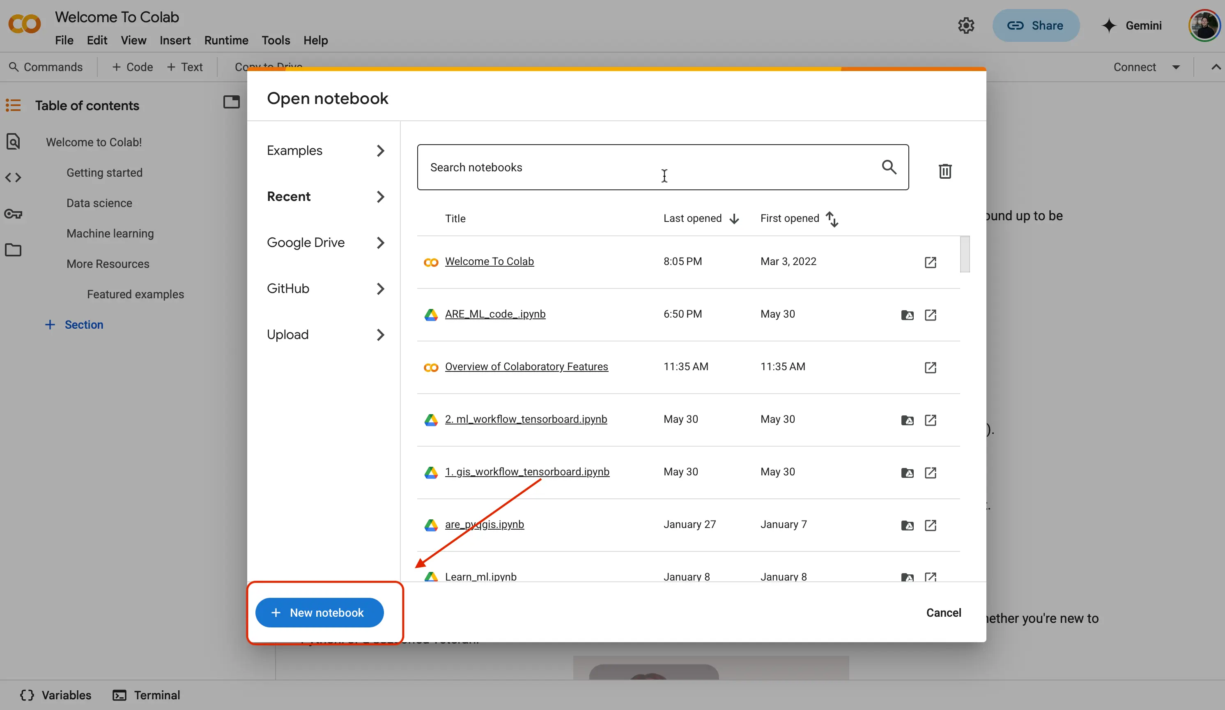Click the Variables braces icon in status bar
The height and width of the screenshot is (710, 1225).
27,695
